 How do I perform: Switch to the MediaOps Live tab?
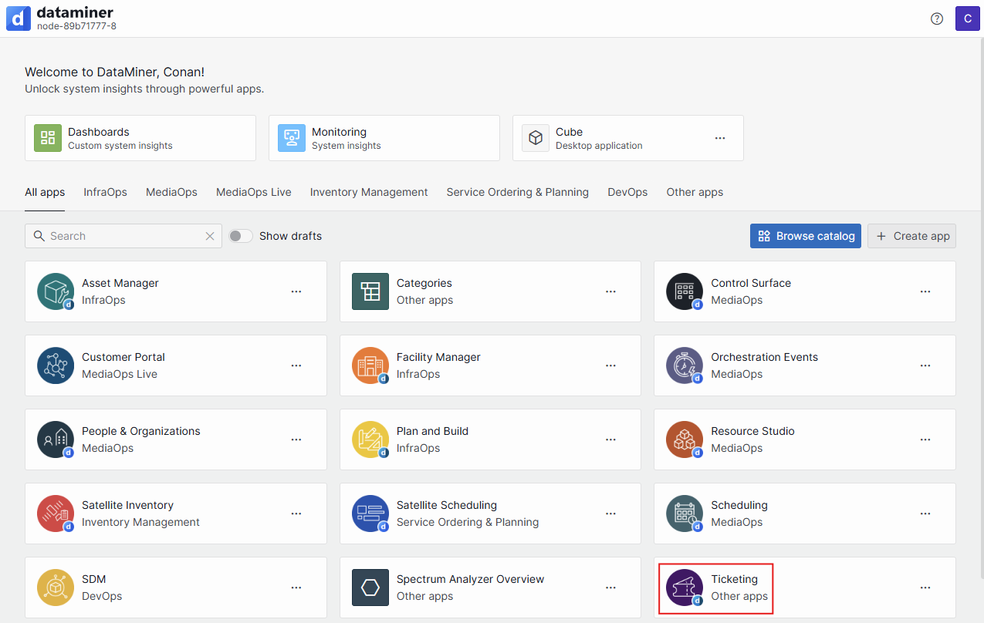point(254,192)
